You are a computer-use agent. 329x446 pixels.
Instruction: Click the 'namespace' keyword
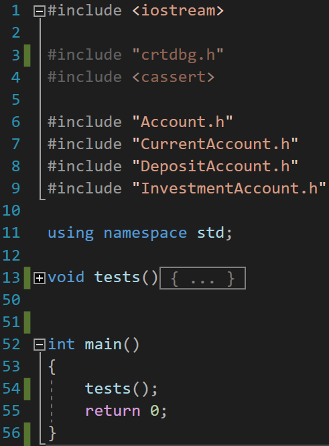coord(145,234)
